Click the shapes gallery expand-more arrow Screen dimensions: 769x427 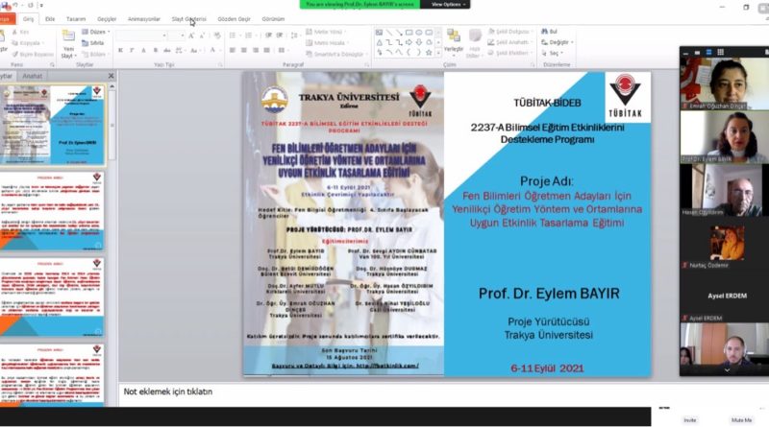tap(438, 53)
